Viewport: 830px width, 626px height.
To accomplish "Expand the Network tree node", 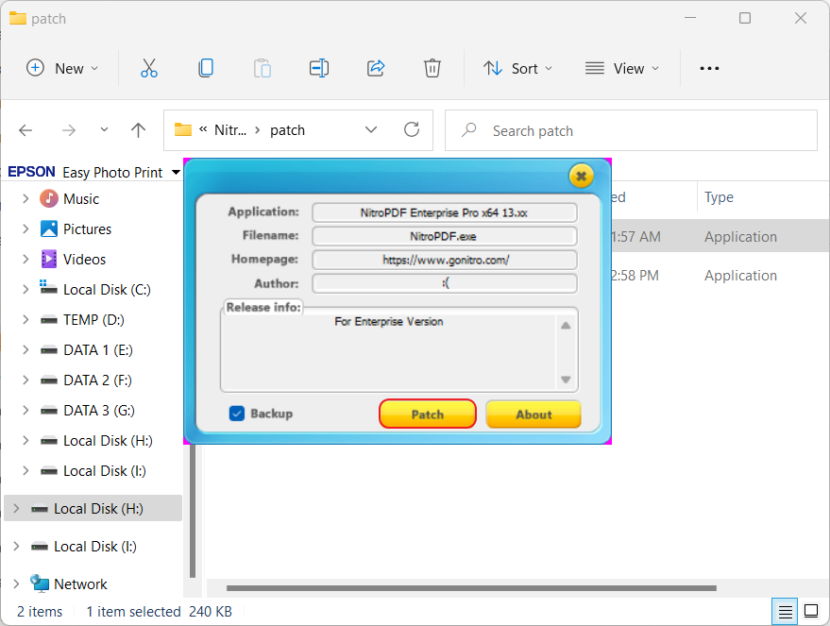I will point(16,584).
